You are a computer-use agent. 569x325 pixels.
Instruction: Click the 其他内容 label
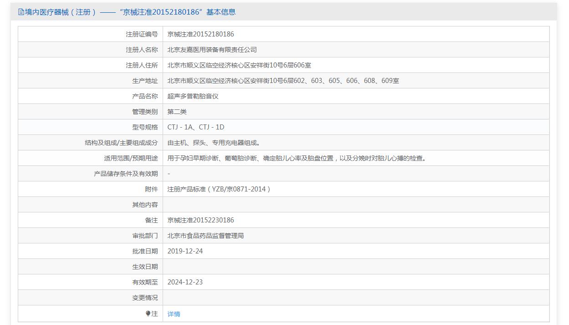click(x=145, y=205)
